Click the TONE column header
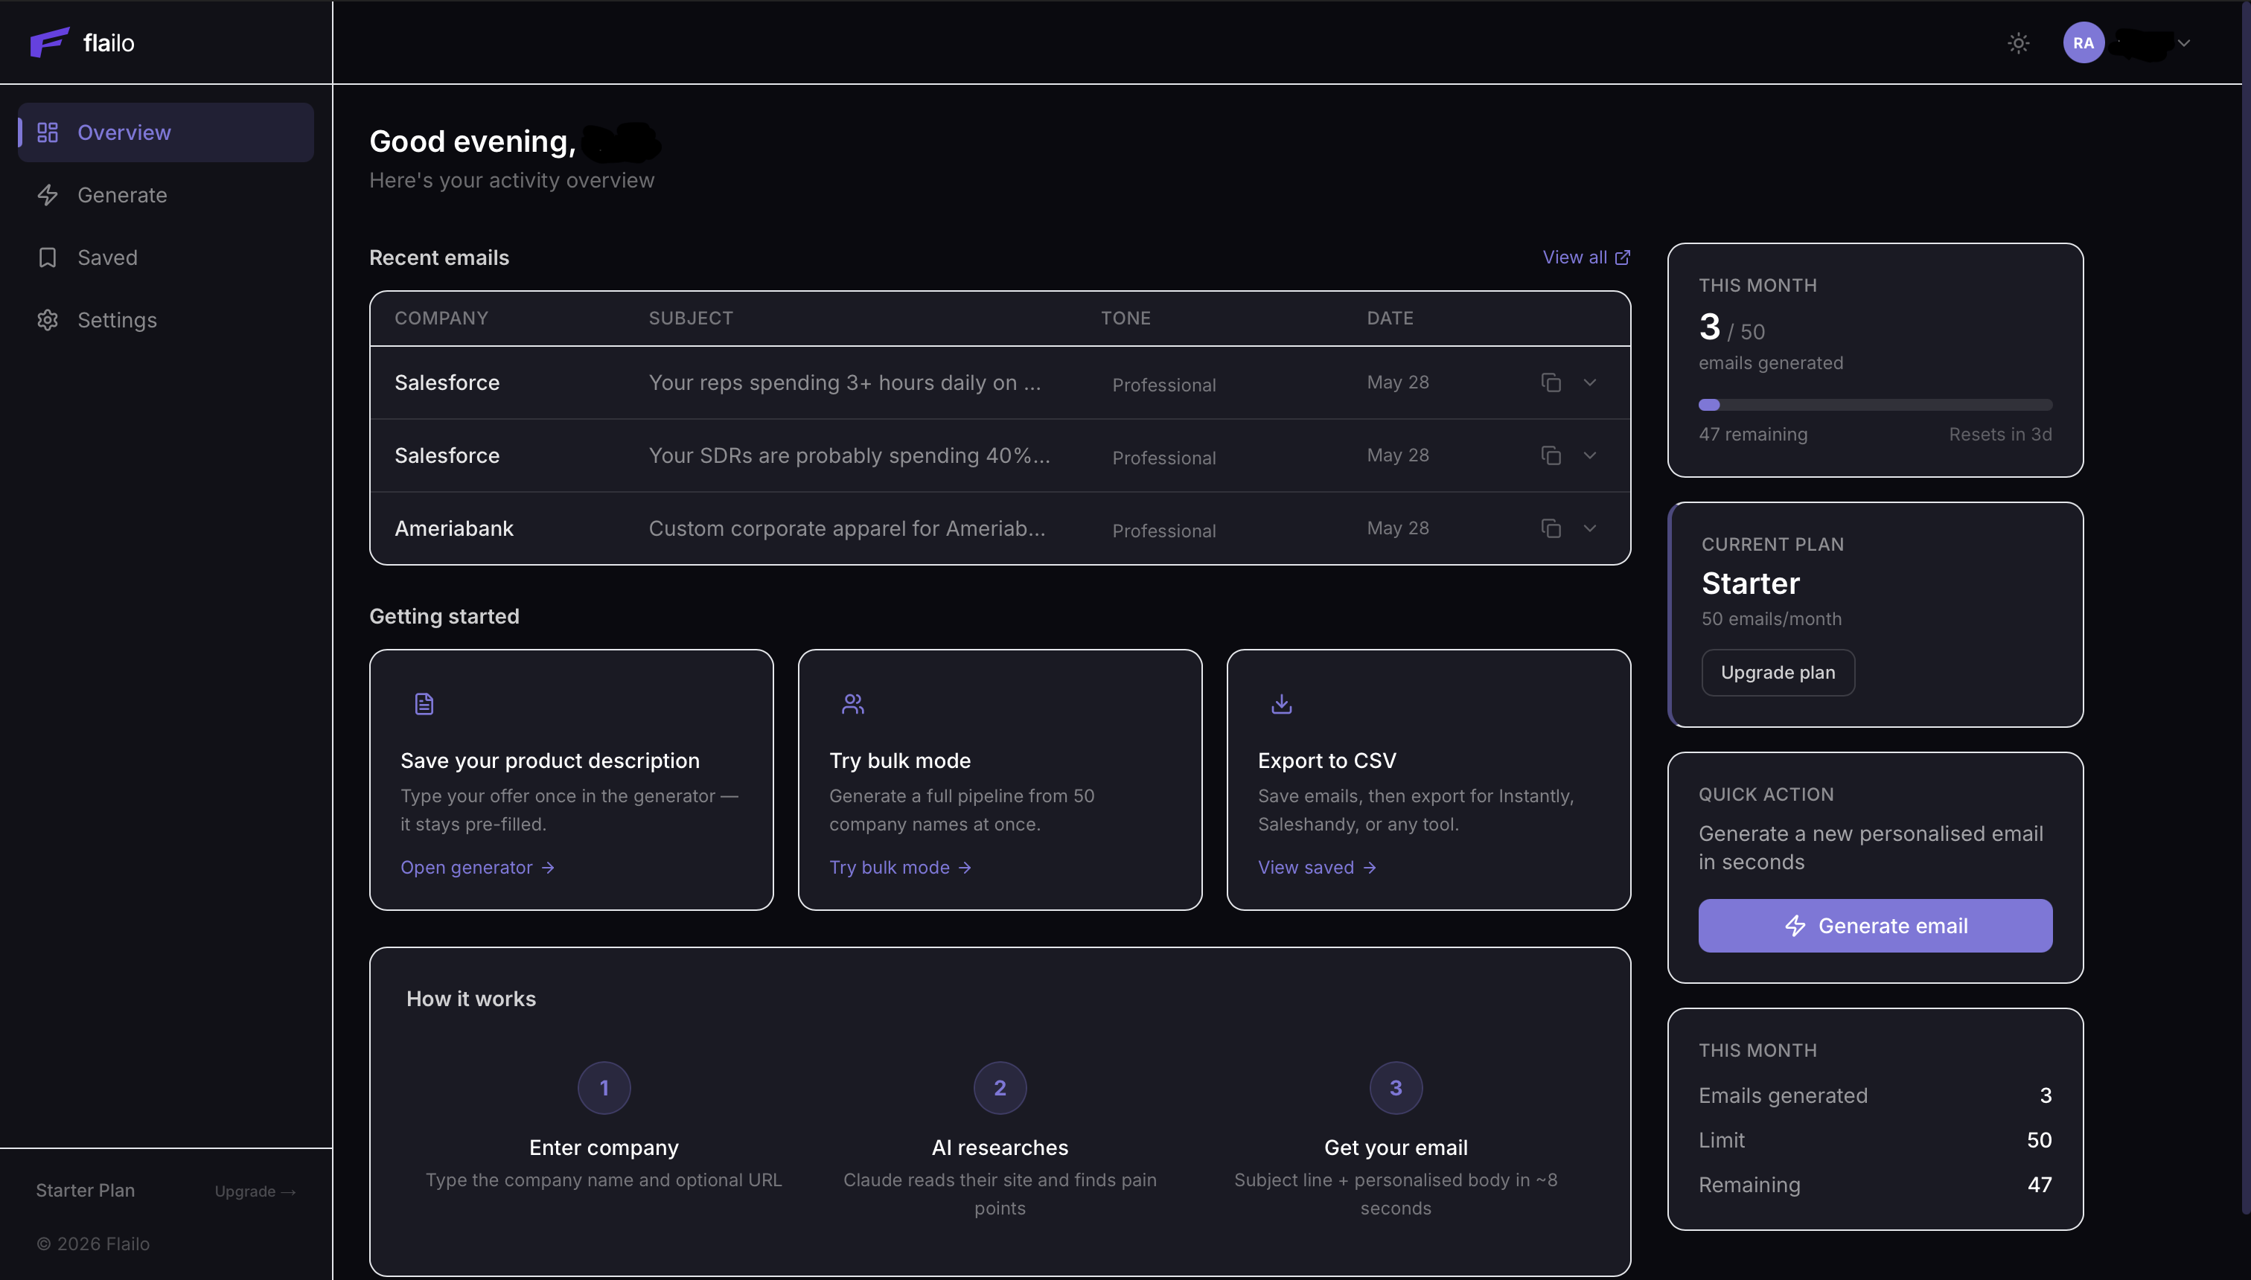This screenshot has height=1280, width=2251. click(1125, 319)
